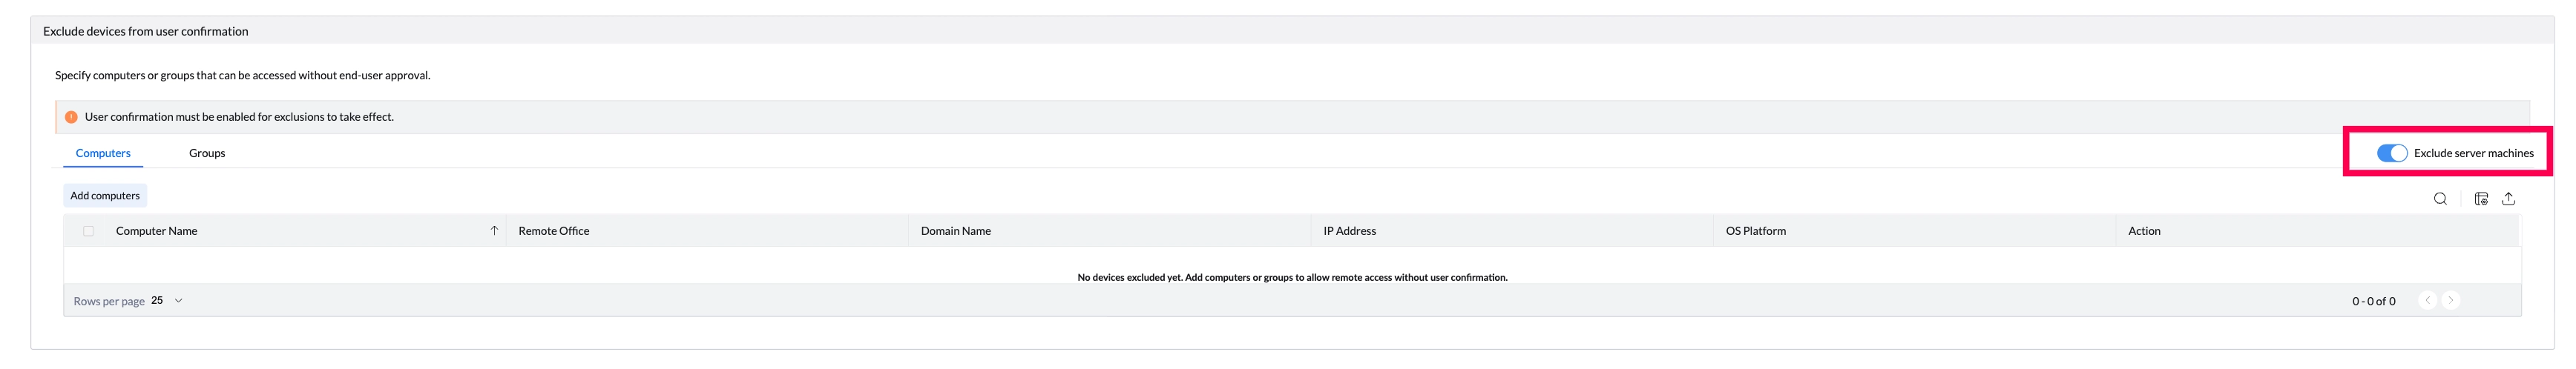Toggle the Exclude server machines switch

pos(2392,153)
